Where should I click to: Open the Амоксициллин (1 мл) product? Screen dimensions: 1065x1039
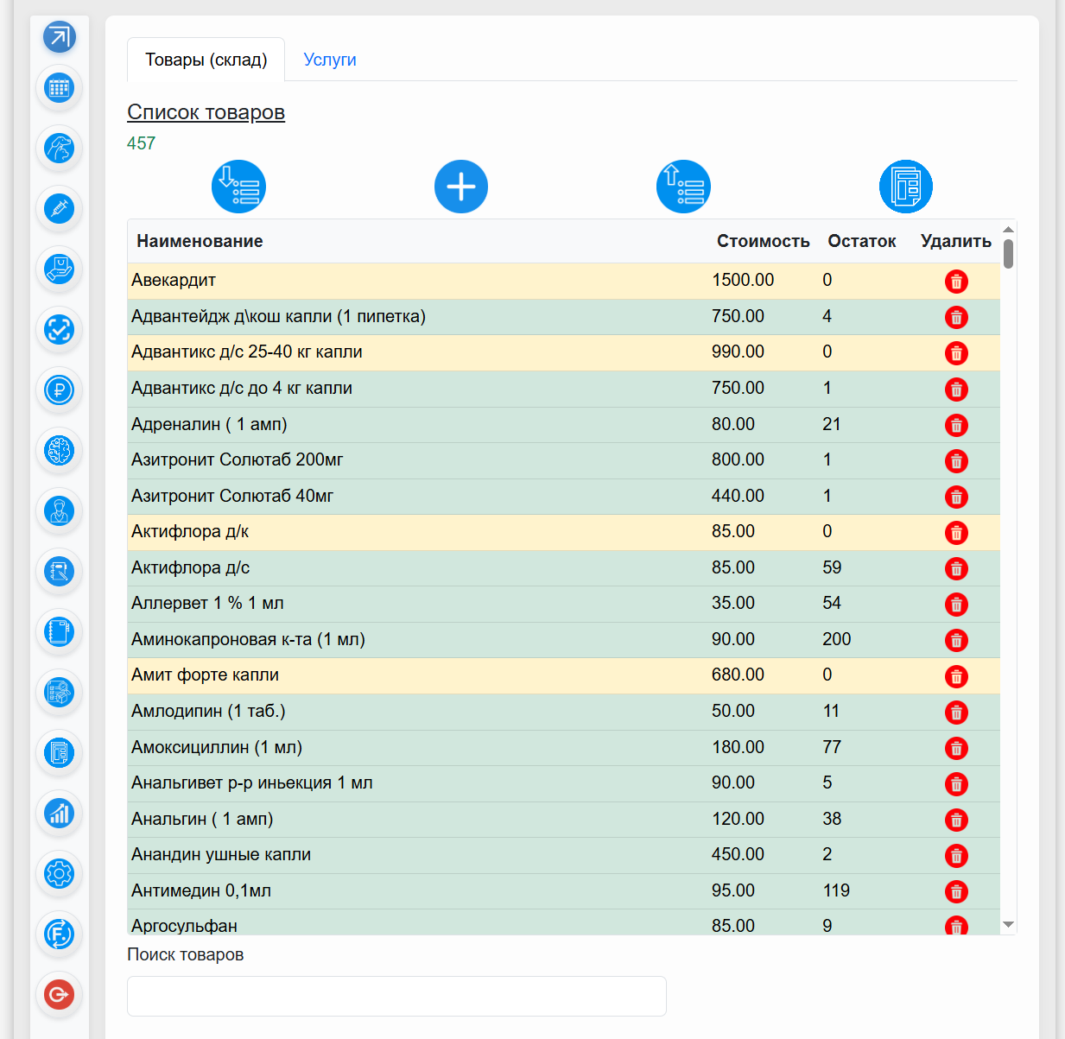tap(217, 747)
